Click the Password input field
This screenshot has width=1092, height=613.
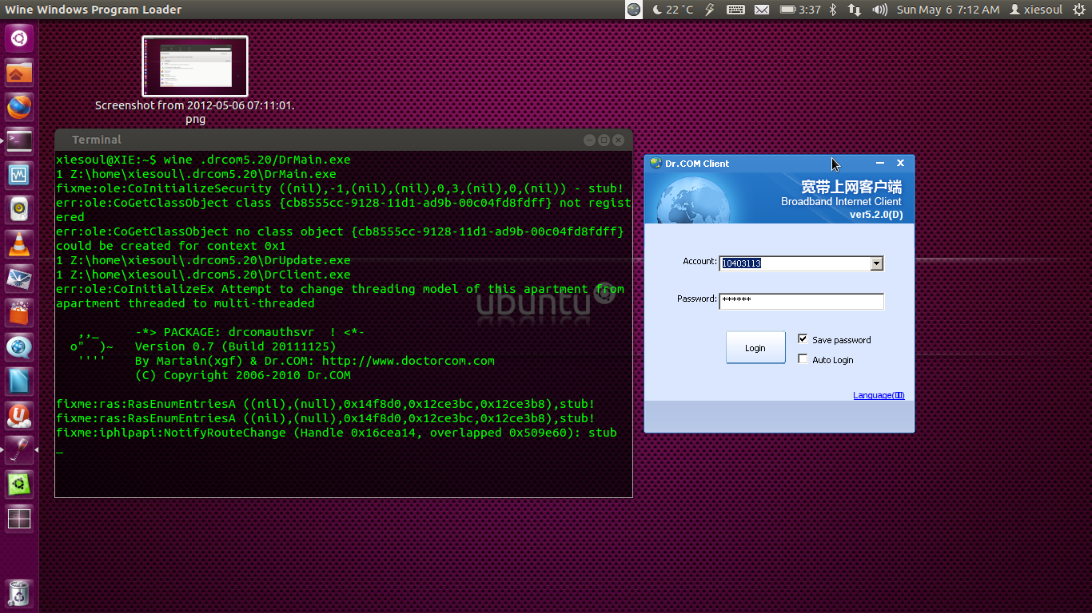(x=801, y=301)
